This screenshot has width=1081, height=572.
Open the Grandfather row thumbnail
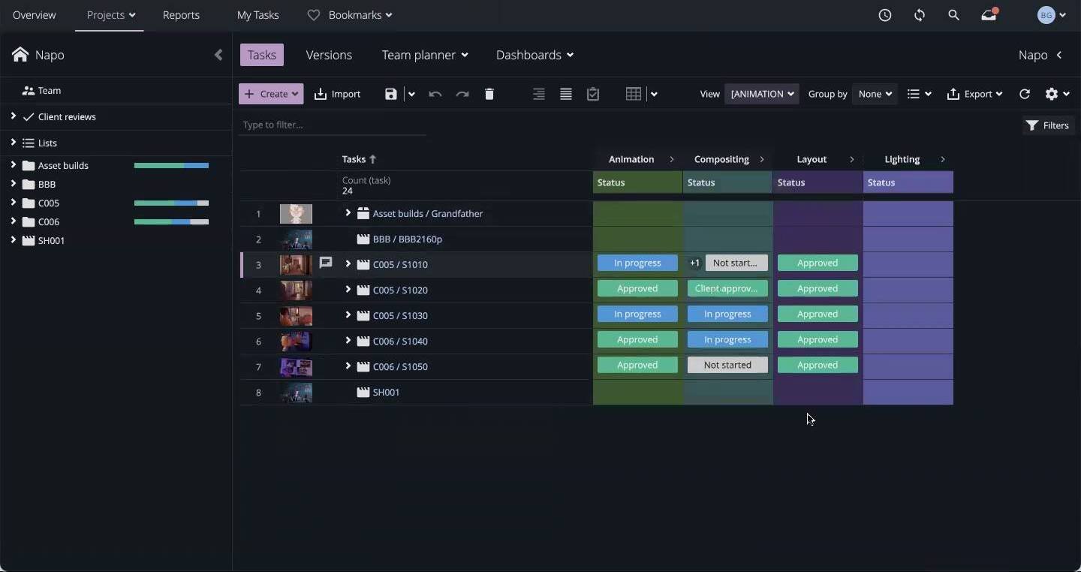(296, 213)
